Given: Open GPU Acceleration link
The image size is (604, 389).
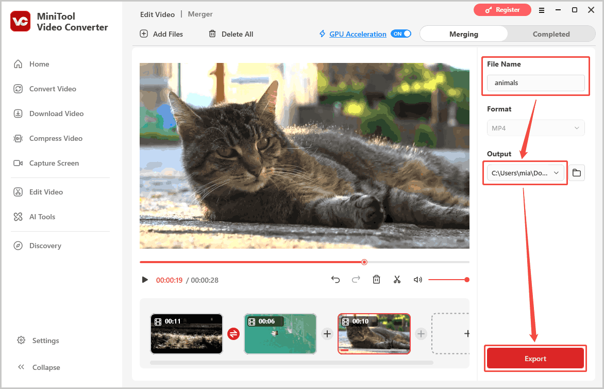Looking at the screenshot, I should coord(358,34).
